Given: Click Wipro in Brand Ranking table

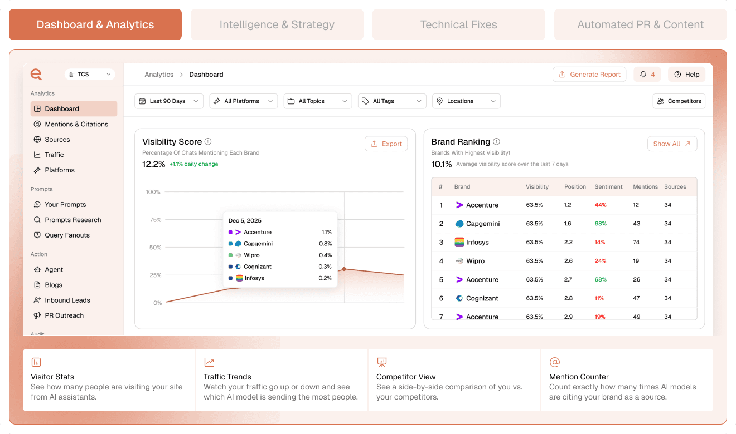Looking at the screenshot, I should (x=476, y=261).
